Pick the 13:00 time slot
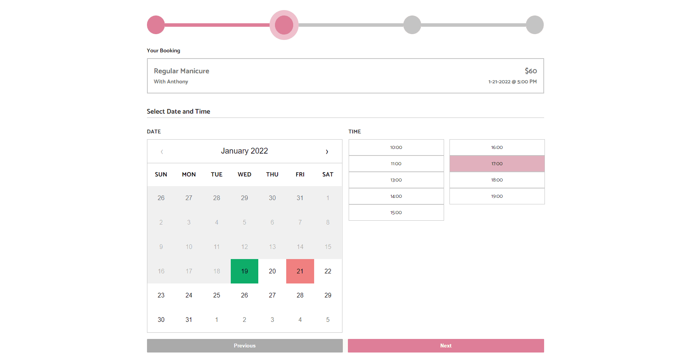The height and width of the screenshot is (356, 688). [396, 180]
